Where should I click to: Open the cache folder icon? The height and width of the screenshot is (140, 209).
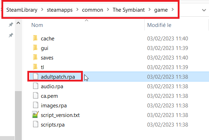(35, 38)
